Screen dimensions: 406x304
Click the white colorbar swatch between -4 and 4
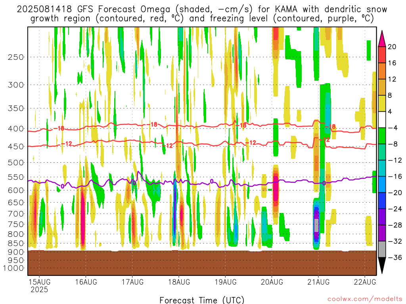[x=382, y=120]
